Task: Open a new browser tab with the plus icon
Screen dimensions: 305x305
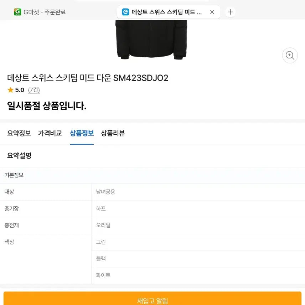Action: tap(230, 11)
